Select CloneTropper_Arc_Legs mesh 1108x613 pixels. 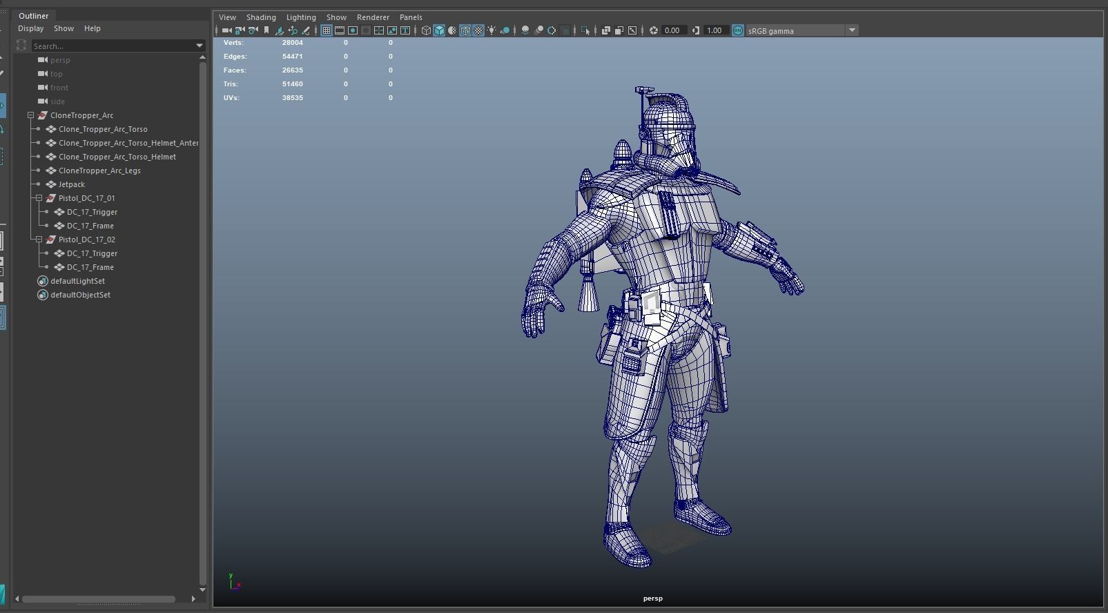99,171
